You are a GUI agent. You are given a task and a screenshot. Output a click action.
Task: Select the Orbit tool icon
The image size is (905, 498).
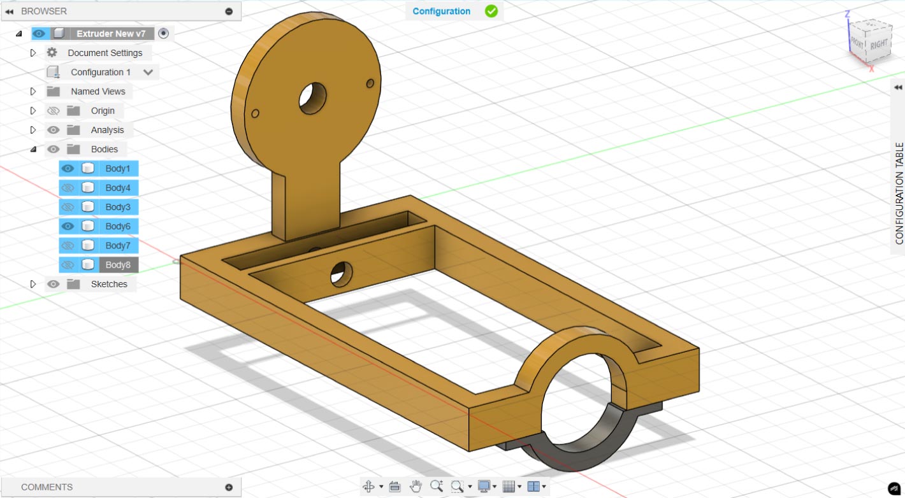coord(368,487)
